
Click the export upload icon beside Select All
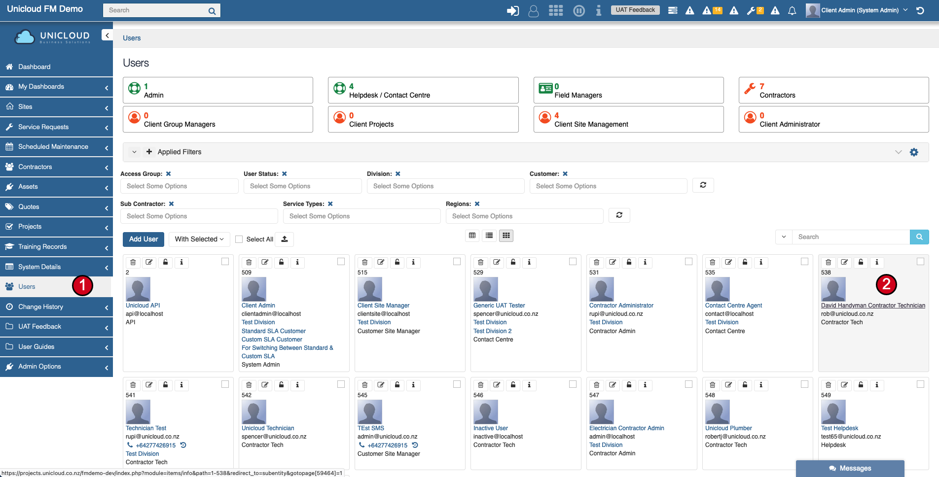(x=285, y=239)
